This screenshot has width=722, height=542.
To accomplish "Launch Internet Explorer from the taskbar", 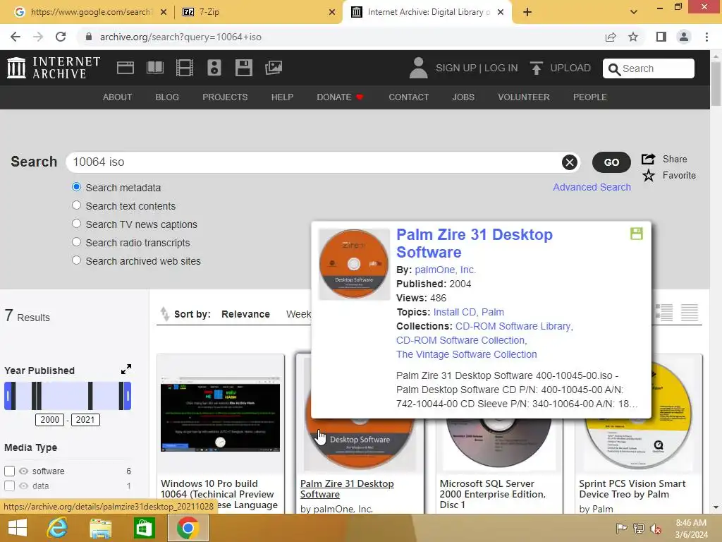I will 57,528.
